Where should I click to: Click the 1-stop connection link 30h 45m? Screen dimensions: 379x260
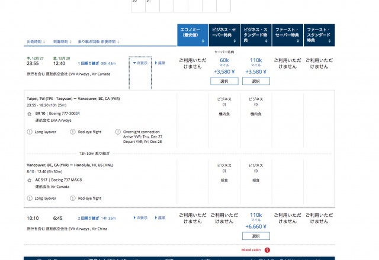[x=97, y=63]
